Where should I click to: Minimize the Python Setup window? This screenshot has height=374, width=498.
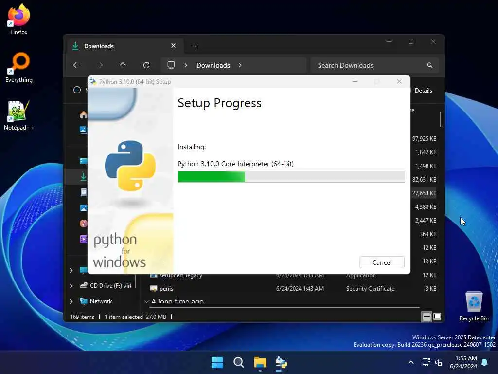[355, 81]
